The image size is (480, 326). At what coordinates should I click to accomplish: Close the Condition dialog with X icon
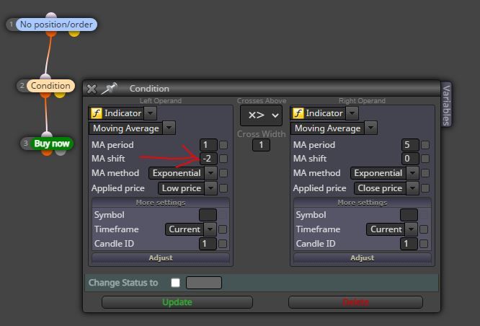point(92,89)
